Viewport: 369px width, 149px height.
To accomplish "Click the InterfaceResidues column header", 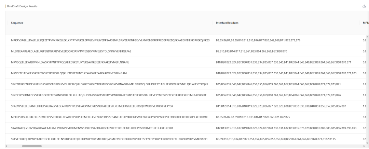I will 227,23.
